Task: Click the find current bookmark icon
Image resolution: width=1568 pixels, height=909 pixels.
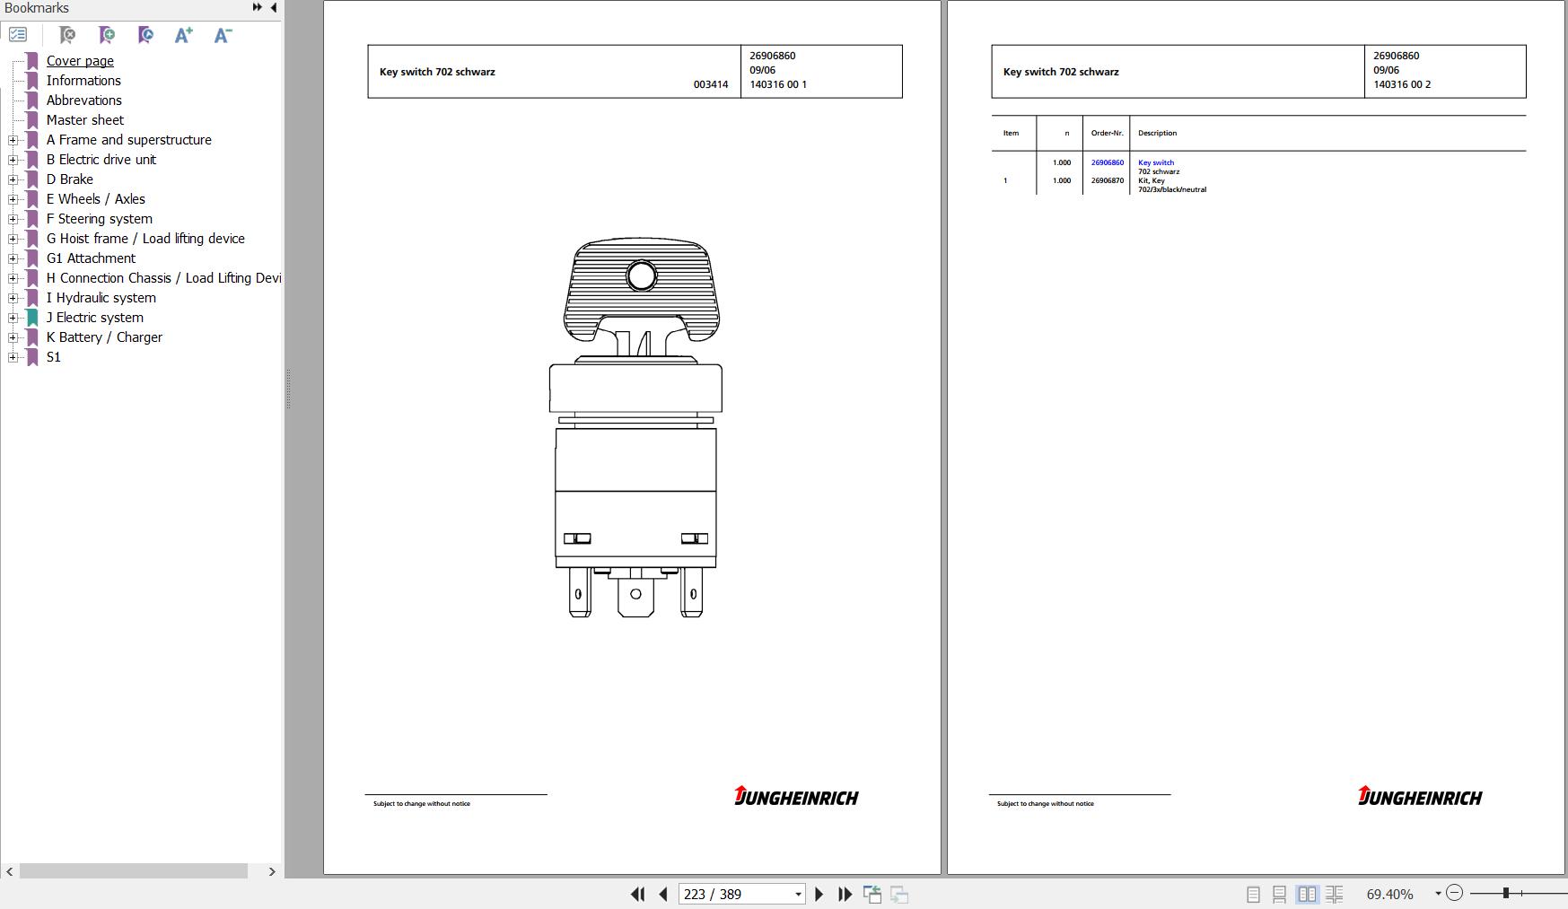Action: (x=145, y=35)
